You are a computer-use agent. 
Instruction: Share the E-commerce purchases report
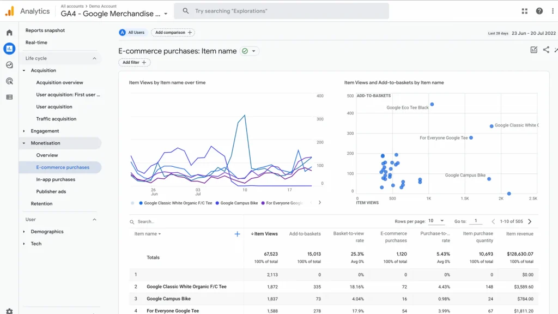547,50
